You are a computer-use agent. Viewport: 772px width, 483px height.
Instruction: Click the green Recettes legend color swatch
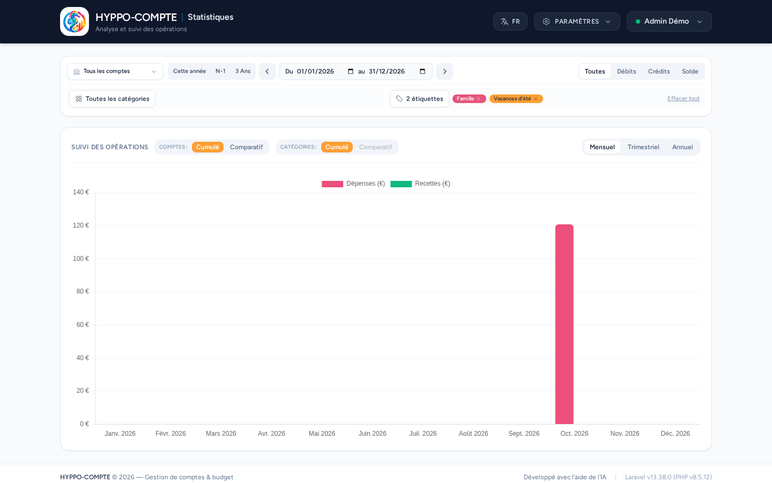(x=401, y=184)
